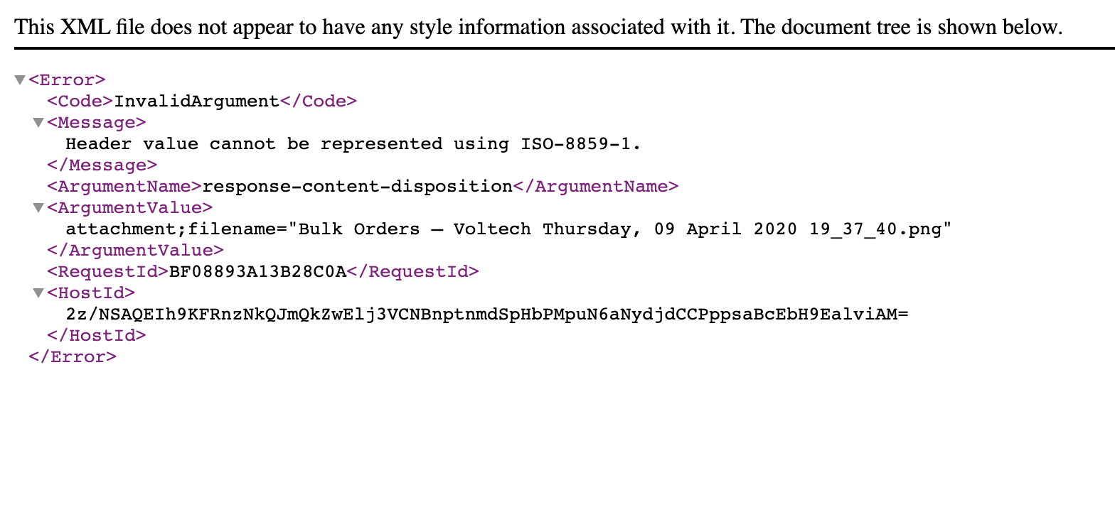This screenshot has height=524, width=1115.
Task: Select the opening Error tag
Action: click(x=67, y=80)
